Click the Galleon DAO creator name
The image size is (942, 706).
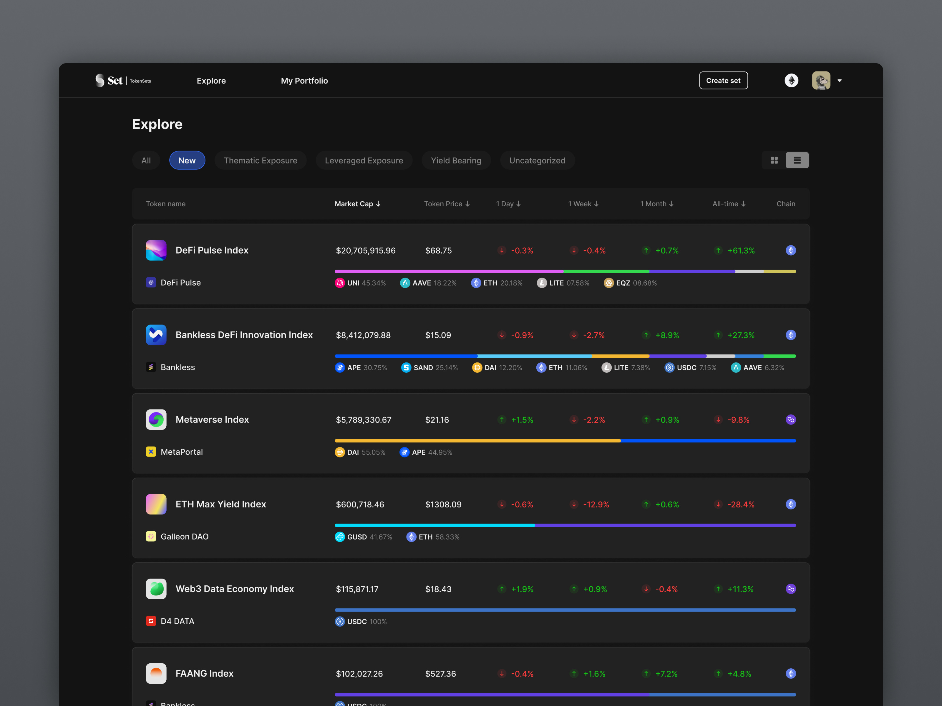[185, 537]
